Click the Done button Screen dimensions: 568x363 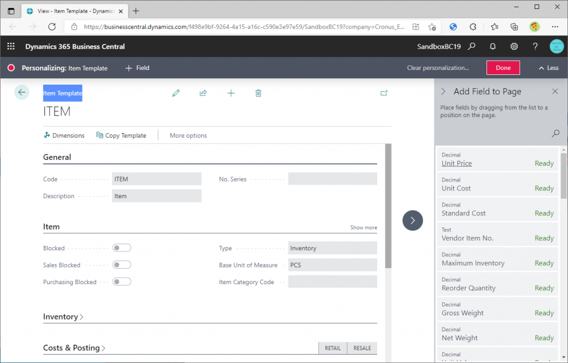tap(503, 68)
